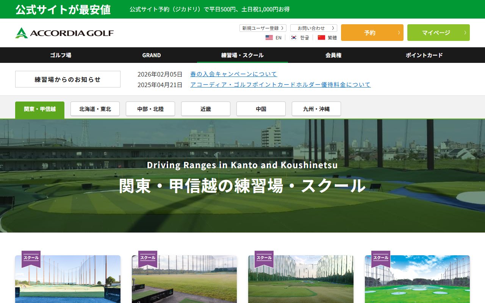Open 新規ユーザー登録 registration link

click(263, 28)
